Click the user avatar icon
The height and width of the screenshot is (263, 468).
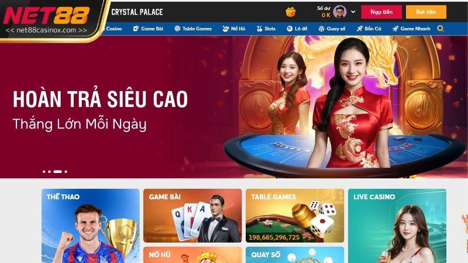point(340,12)
